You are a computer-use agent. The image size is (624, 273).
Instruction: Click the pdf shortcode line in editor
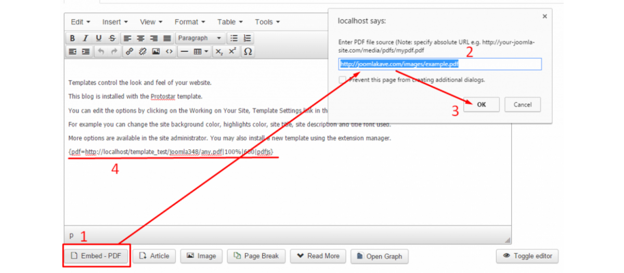tap(171, 152)
